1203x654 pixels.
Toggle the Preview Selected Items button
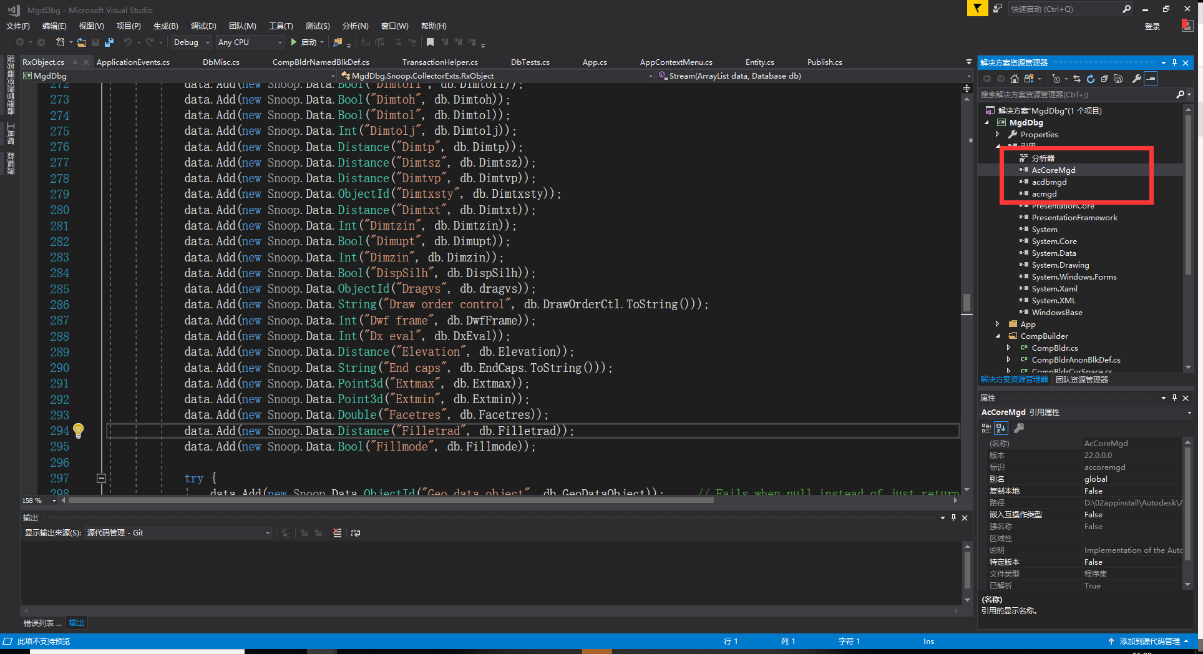[1151, 79]
